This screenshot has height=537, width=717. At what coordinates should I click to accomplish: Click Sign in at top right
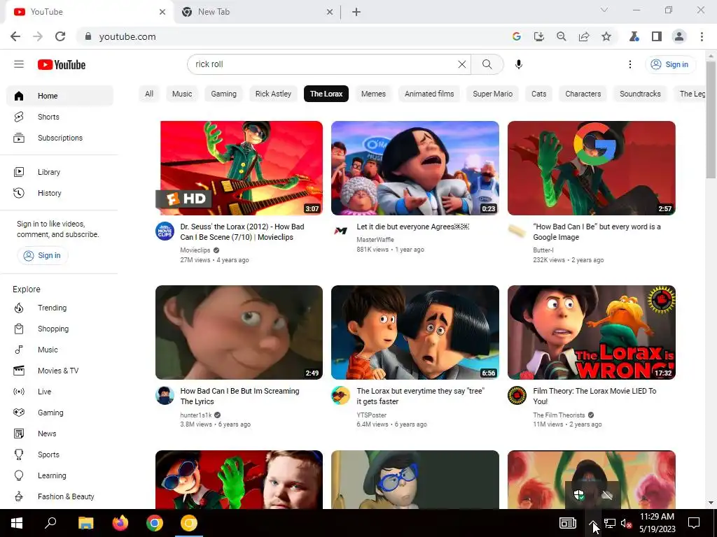670,64
